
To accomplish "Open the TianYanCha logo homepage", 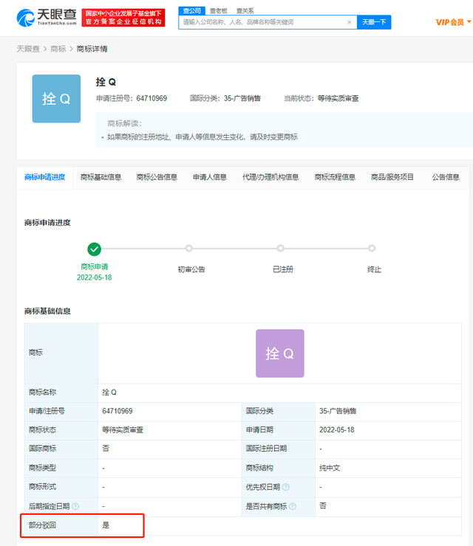I will tap(47, 18).
